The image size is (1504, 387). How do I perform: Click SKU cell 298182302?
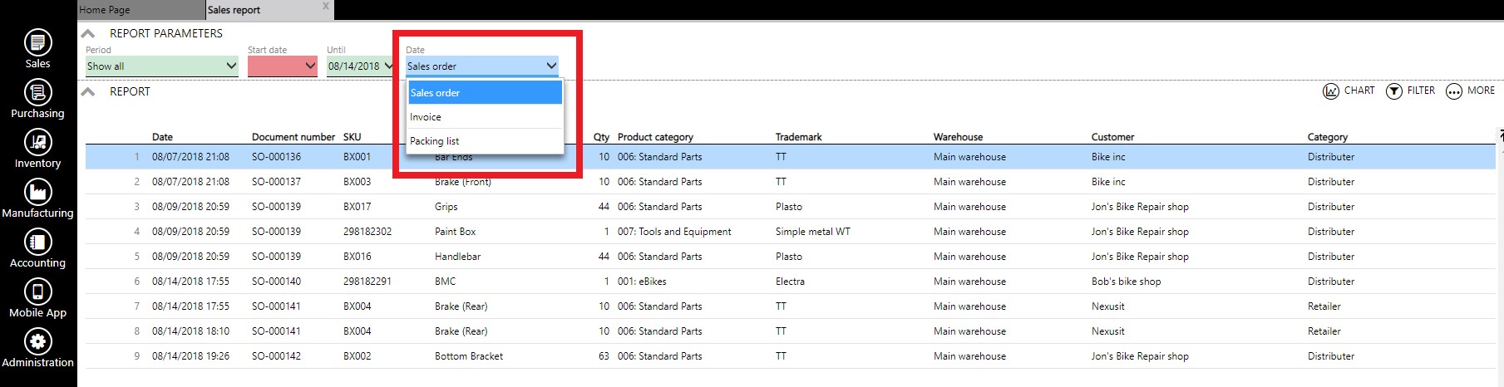[367, 232]
